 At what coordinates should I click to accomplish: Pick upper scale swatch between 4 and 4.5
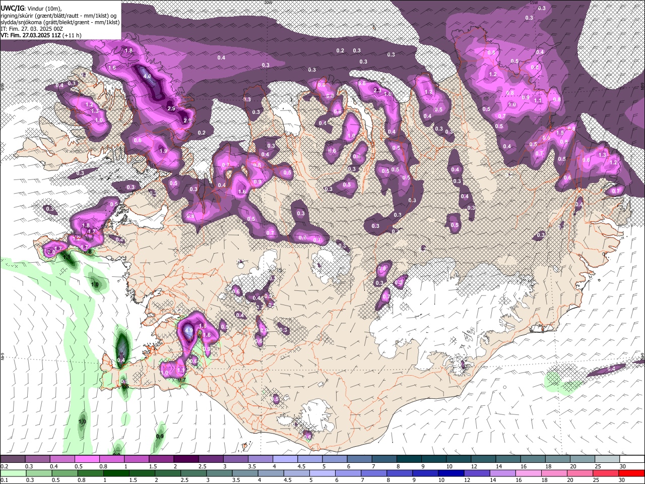(x=284, y=459)
